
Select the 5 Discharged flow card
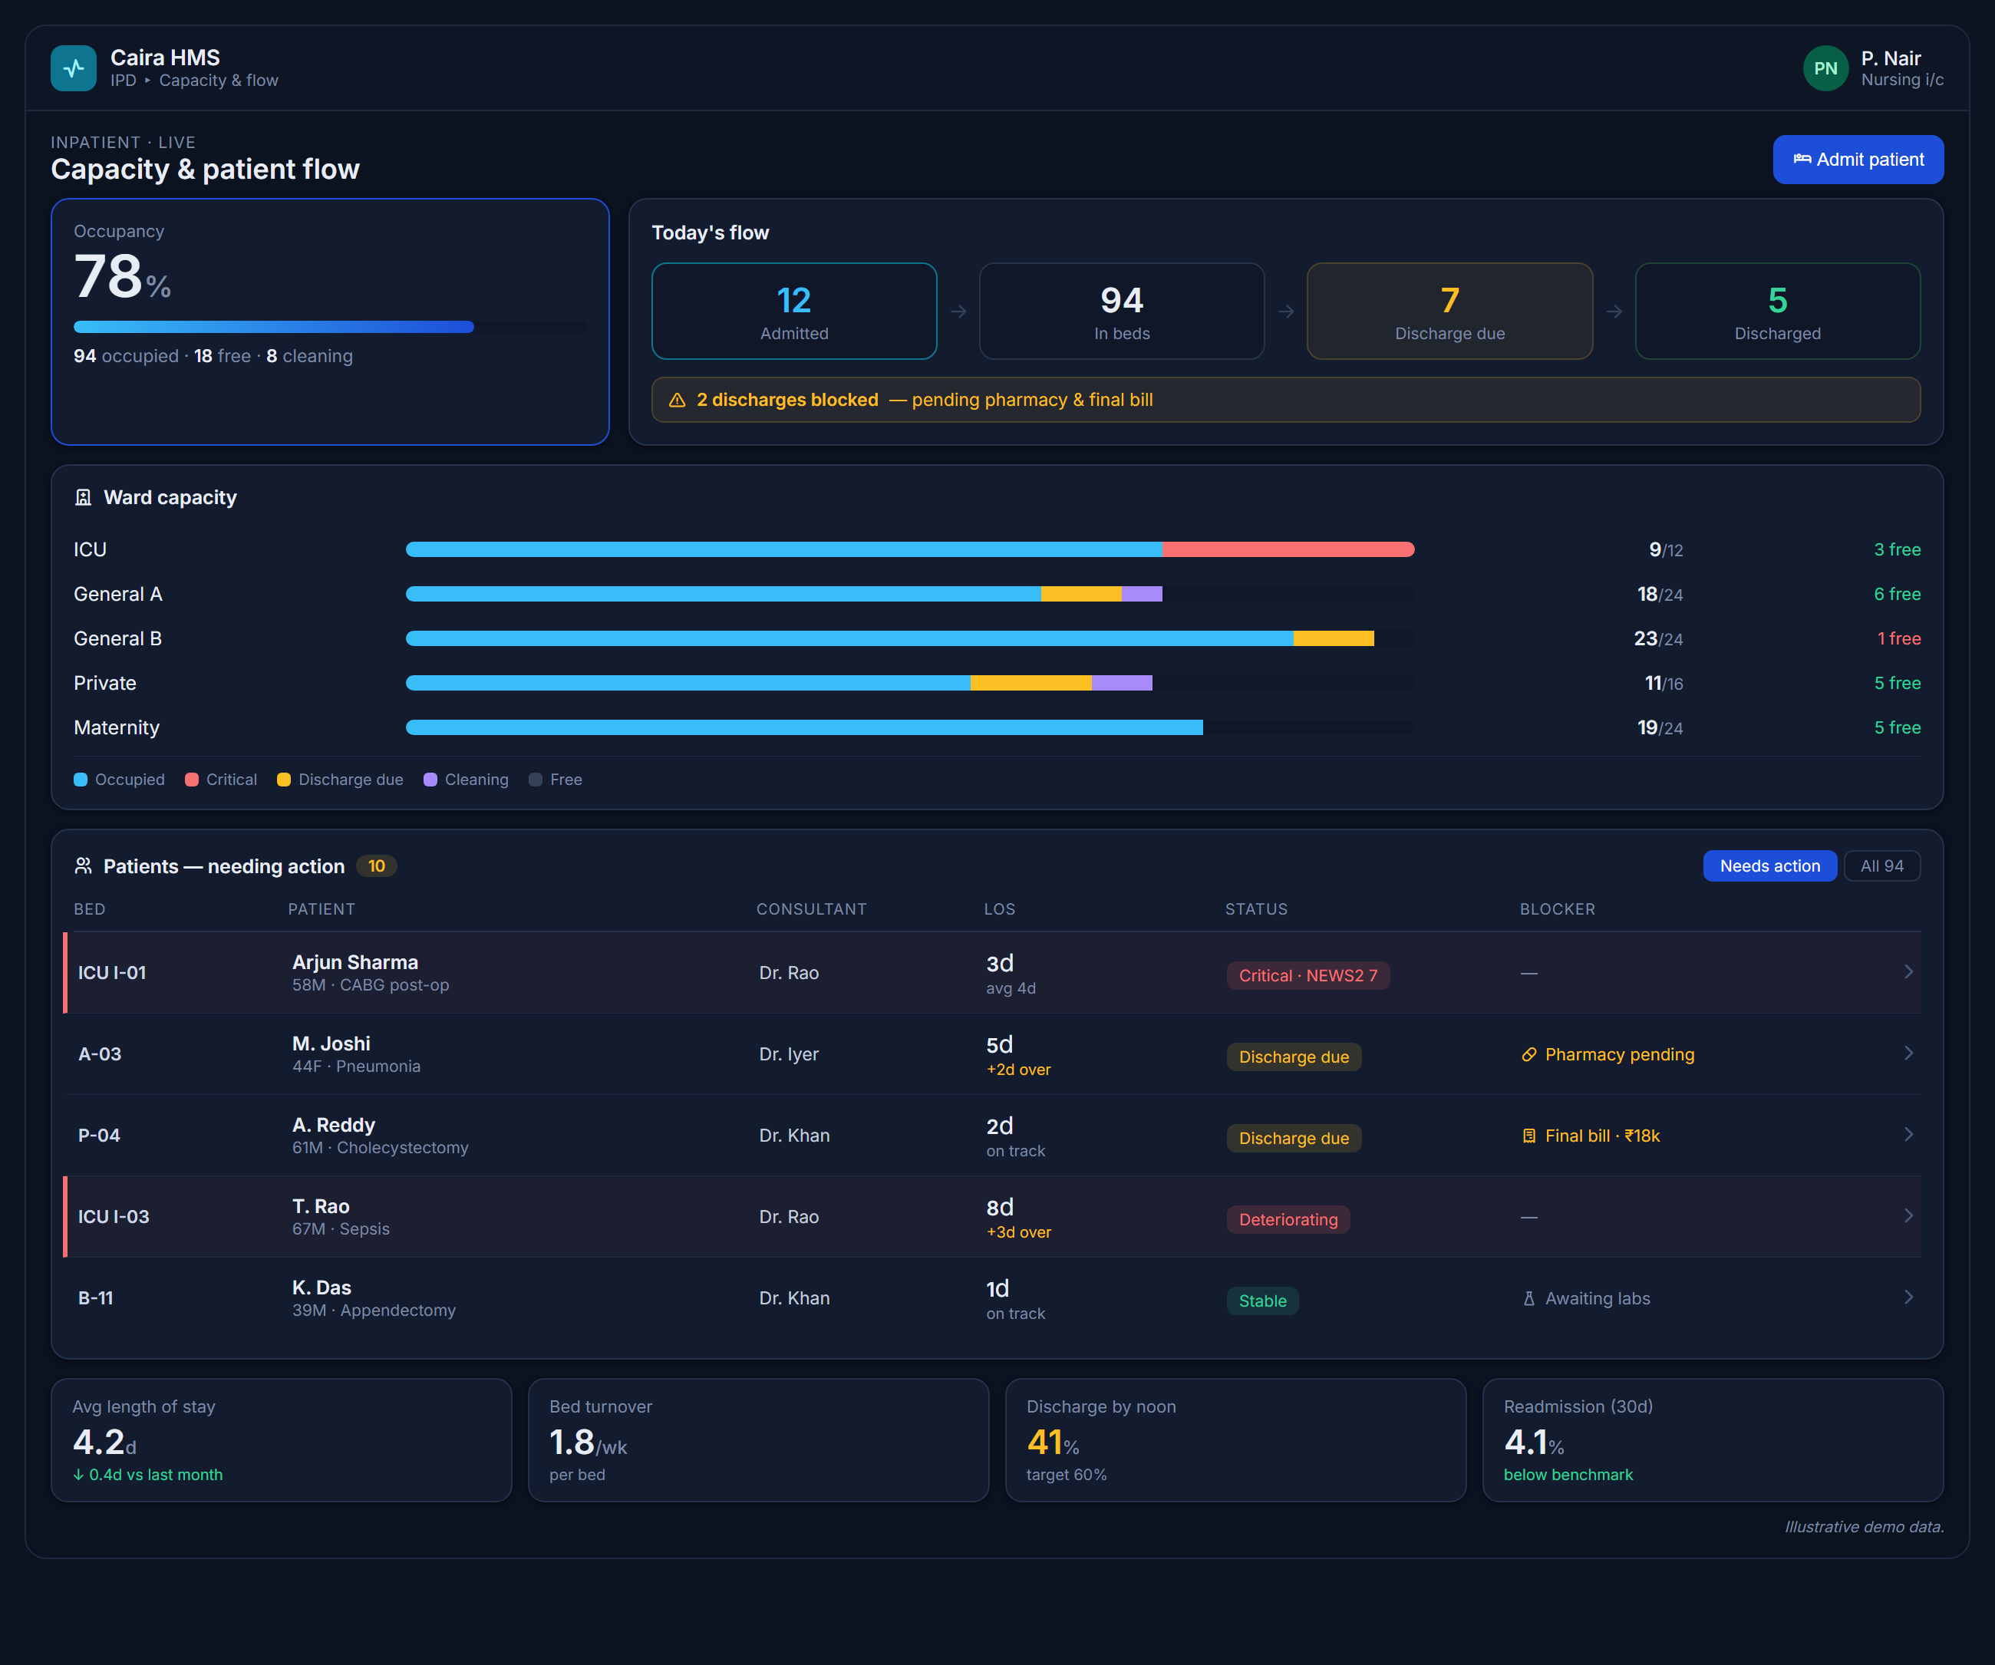pyautogui.click(x=1777, y=312)
